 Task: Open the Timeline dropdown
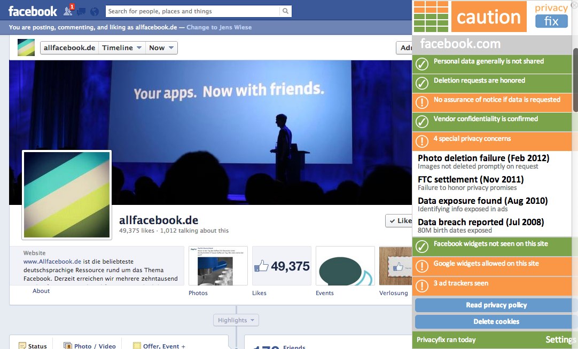point(122,48)
